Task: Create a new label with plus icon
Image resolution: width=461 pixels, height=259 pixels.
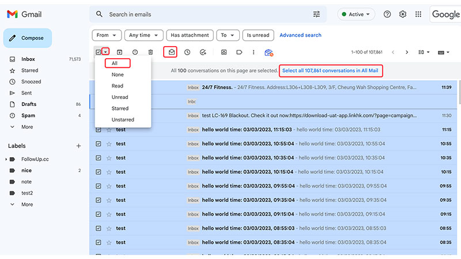Action: (x=78, y=146)
